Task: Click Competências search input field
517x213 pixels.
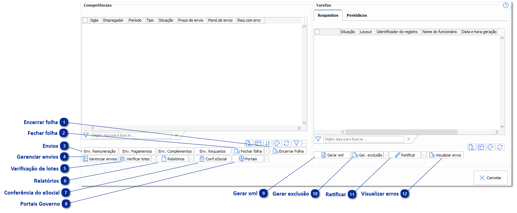Action: [132, 135]
